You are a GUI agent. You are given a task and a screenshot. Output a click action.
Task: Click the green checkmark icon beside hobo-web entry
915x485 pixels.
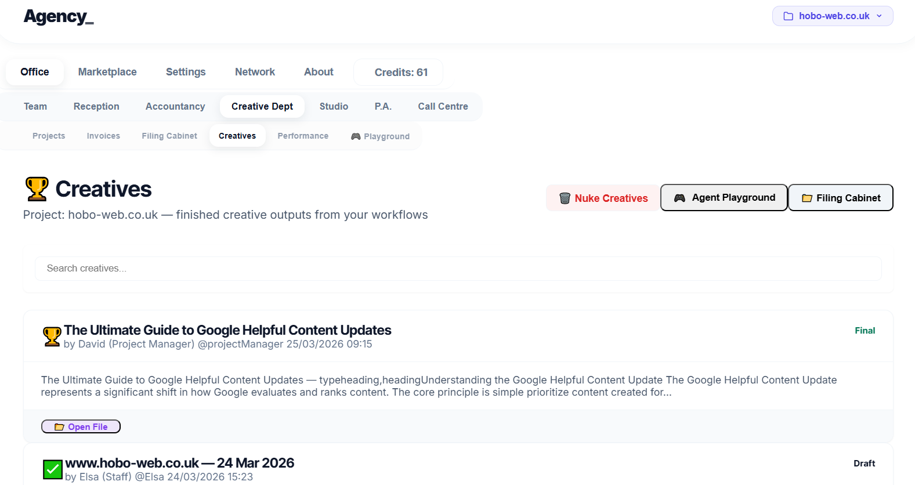coord(52,469)
